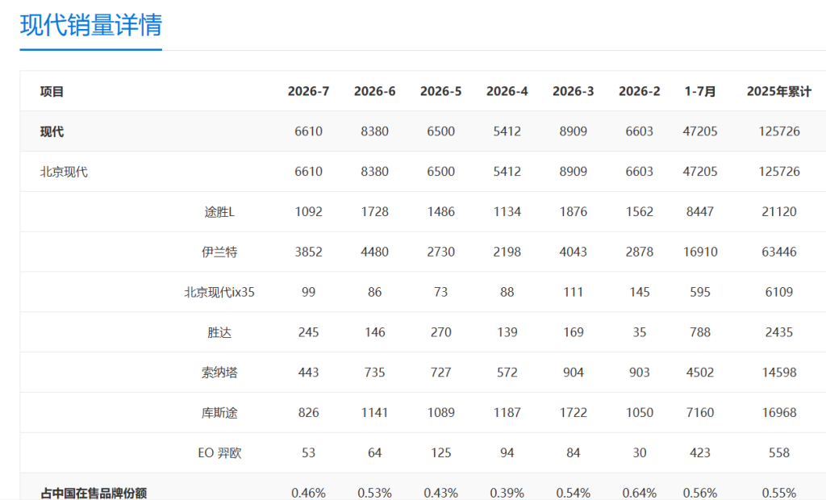The image size is (826, 500).
Task: Open the 索纳塔 model link
Action: pos(219,373)
